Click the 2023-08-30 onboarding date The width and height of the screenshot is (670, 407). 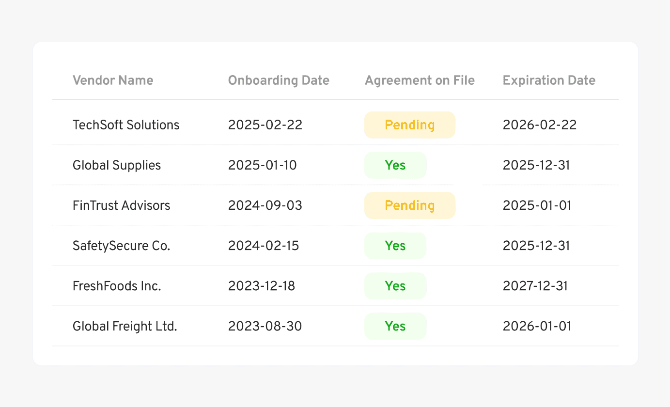pyautogui.click(x=265, y=326)
